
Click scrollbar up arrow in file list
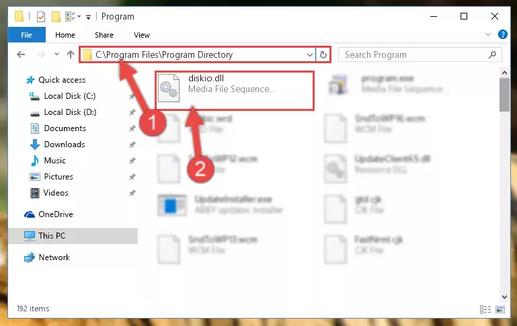(504, 73)
